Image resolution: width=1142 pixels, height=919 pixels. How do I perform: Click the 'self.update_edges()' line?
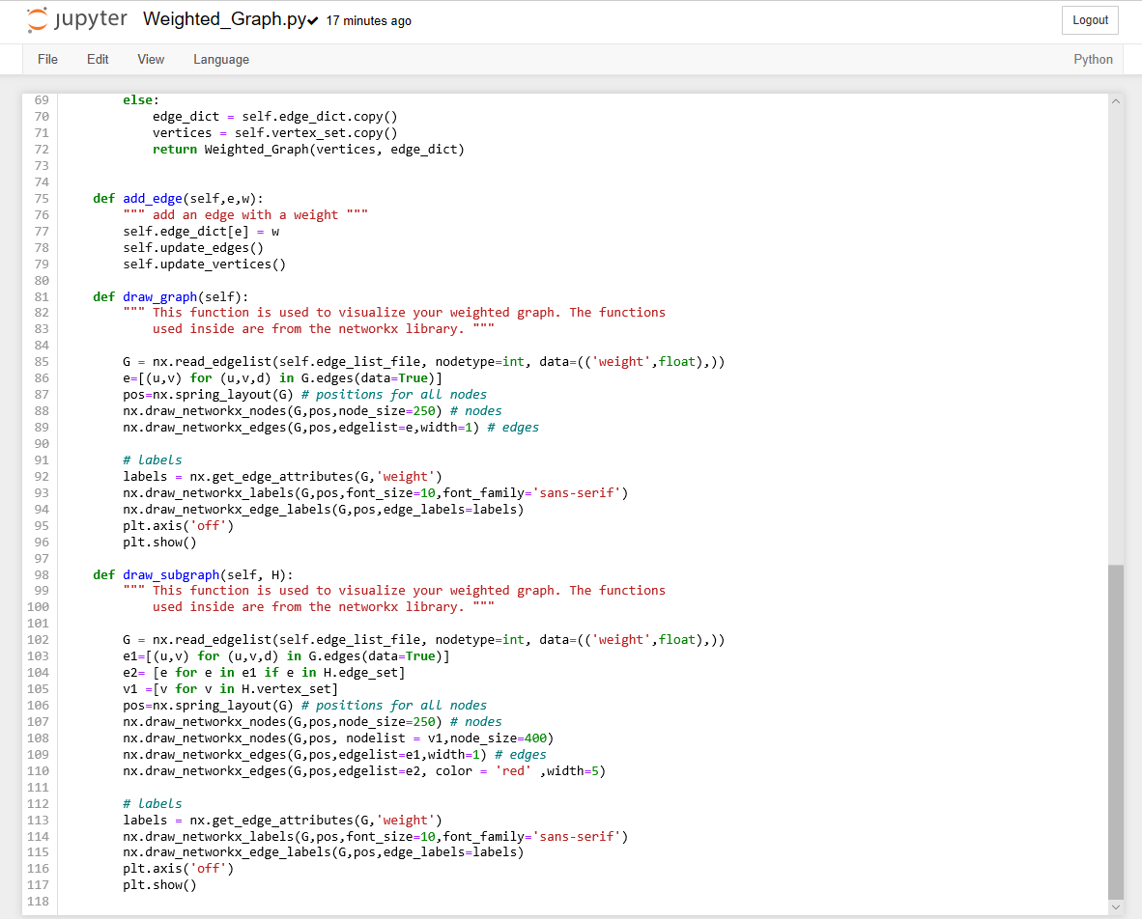point(193,247)
